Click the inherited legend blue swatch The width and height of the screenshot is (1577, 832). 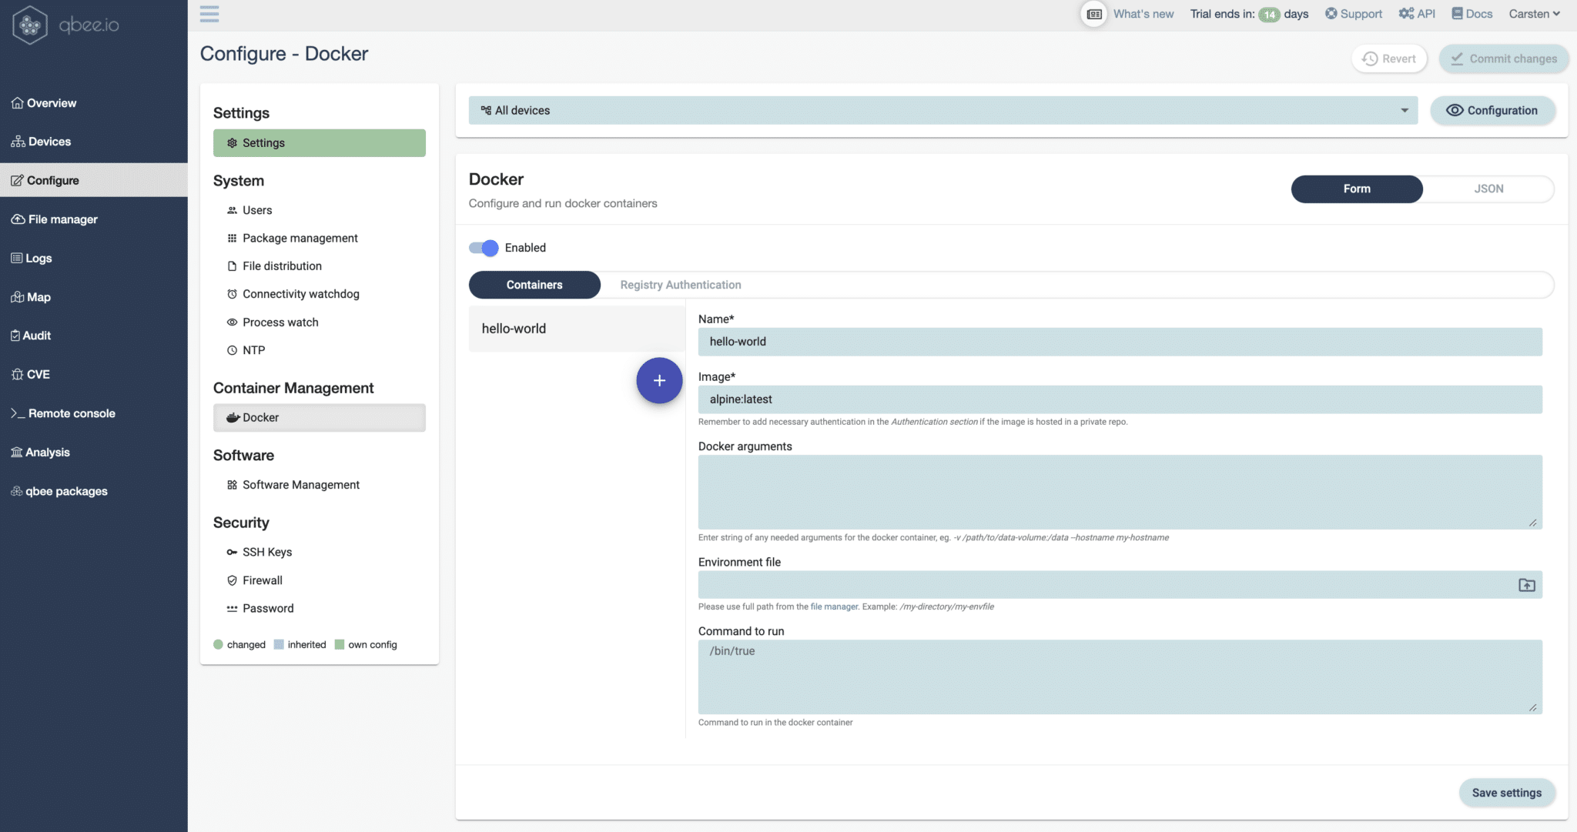click(279, 644)
